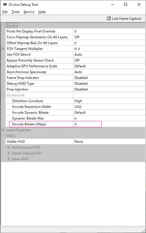Select the Stereo Debug HUD label

(27, 153)
